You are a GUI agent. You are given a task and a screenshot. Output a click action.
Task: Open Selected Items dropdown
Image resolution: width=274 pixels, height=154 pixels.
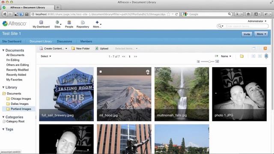pyautogui.click(x=126, y=48)
